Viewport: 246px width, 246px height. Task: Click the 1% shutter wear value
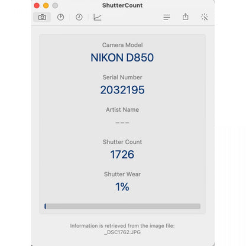click(x=122, y=187)
